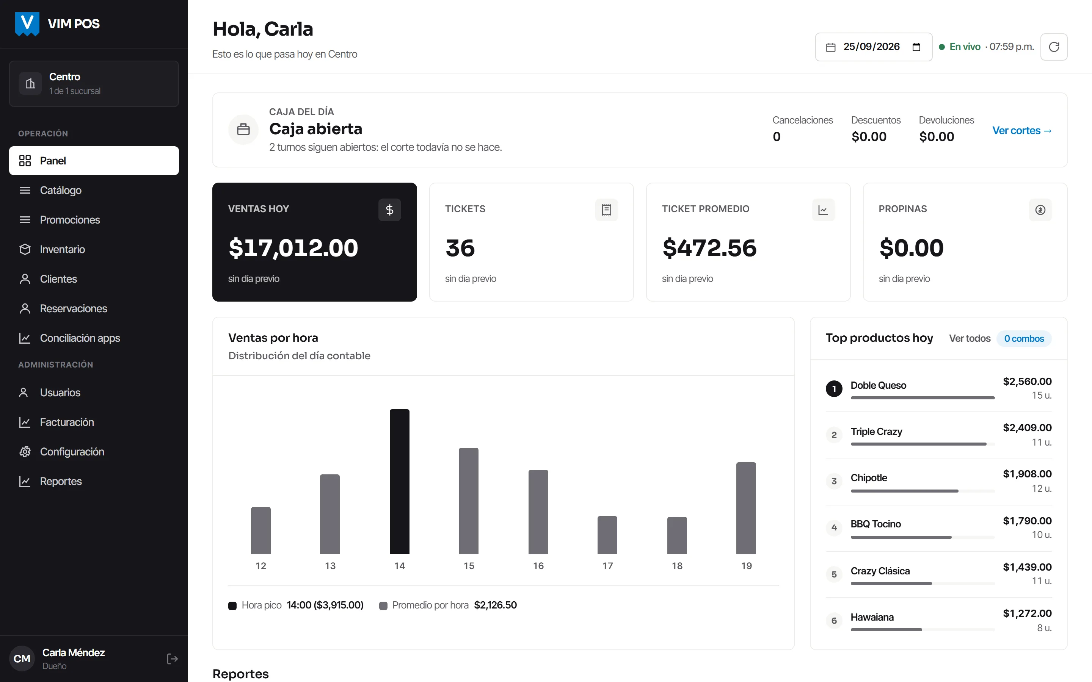Click the Hora pico value 14:00
Image resolution: width=1092 pixels, height=682 pixels.
pyautogui.click(x=325, y=605)
